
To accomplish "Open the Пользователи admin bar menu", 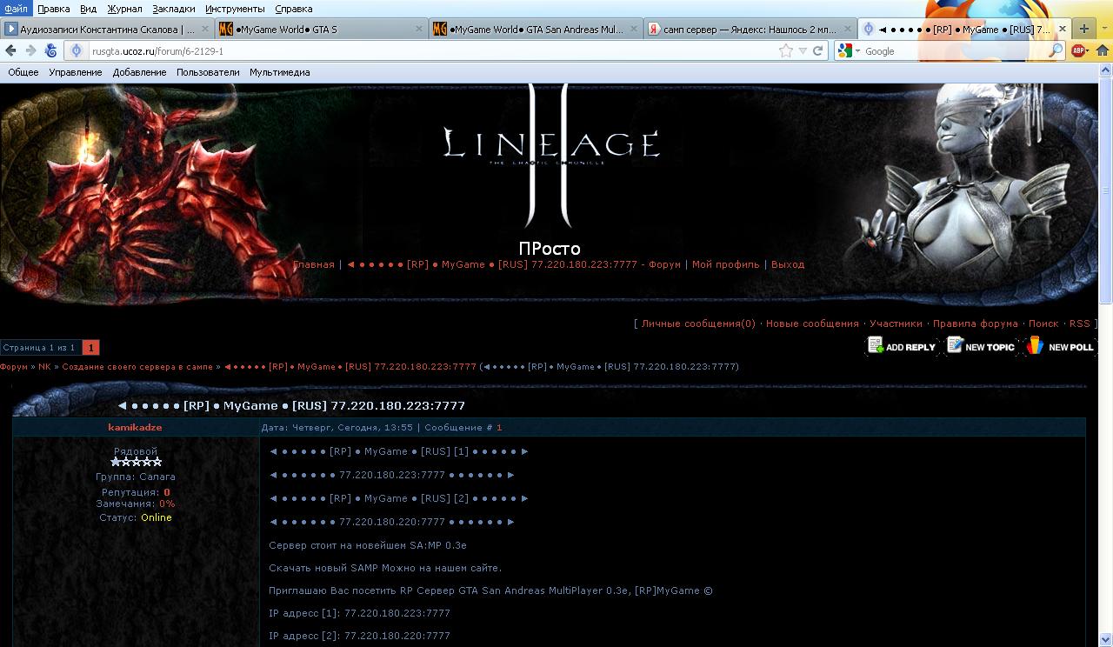I will [x=208, y=73].
